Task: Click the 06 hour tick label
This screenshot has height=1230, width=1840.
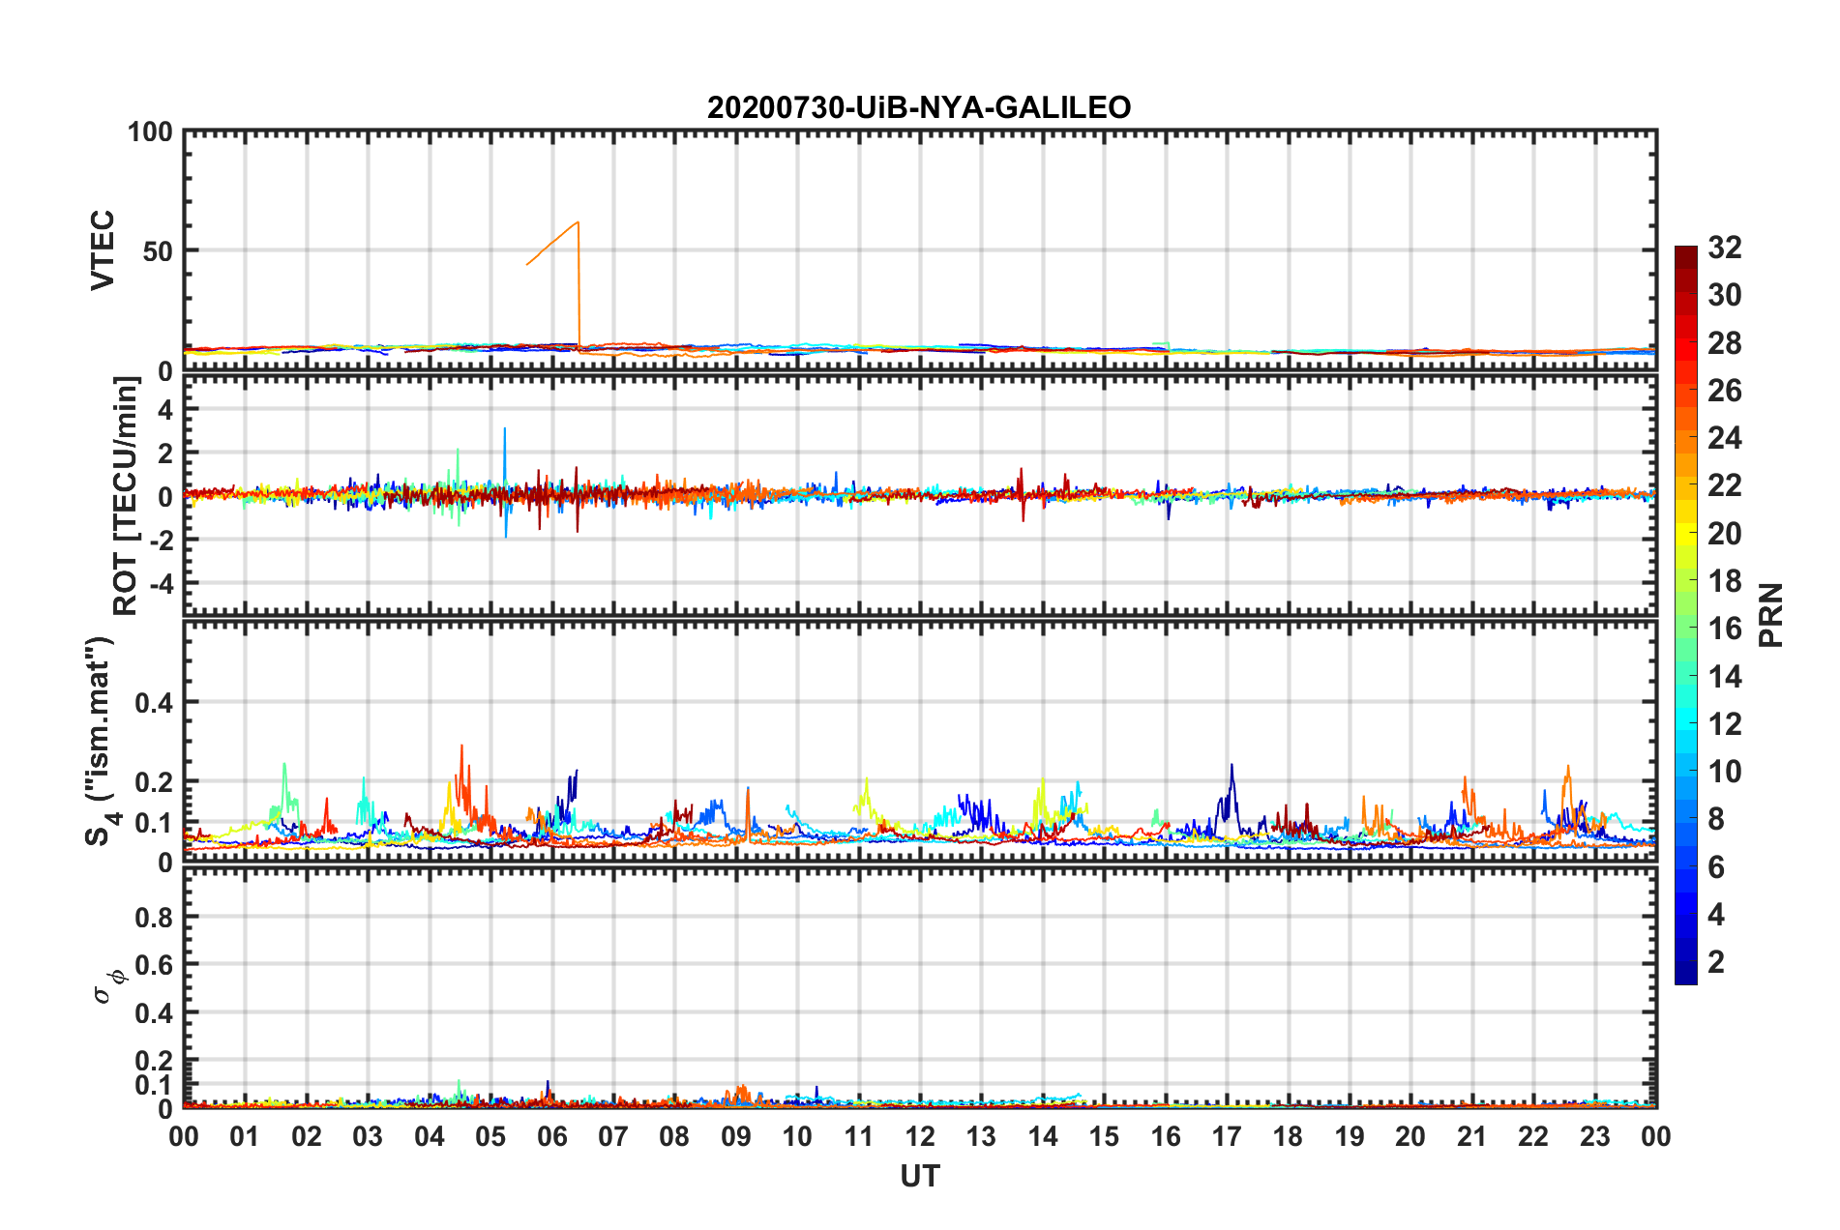Action: [552, 1136]
